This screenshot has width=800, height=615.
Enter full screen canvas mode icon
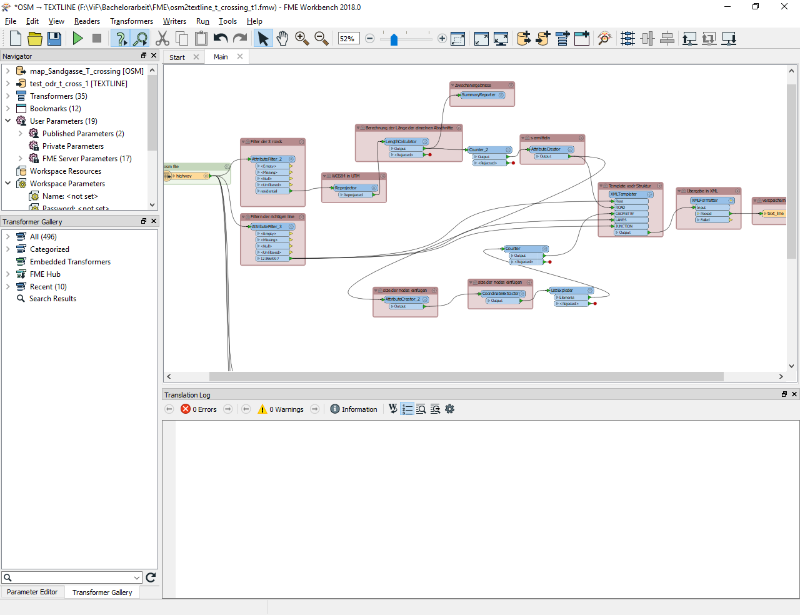coord(501,39)
